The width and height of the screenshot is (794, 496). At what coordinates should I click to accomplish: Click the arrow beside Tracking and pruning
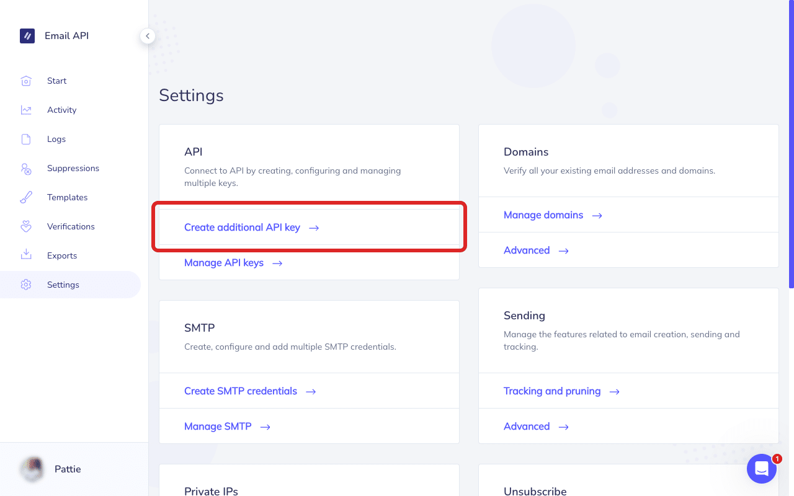pos(615,392)
